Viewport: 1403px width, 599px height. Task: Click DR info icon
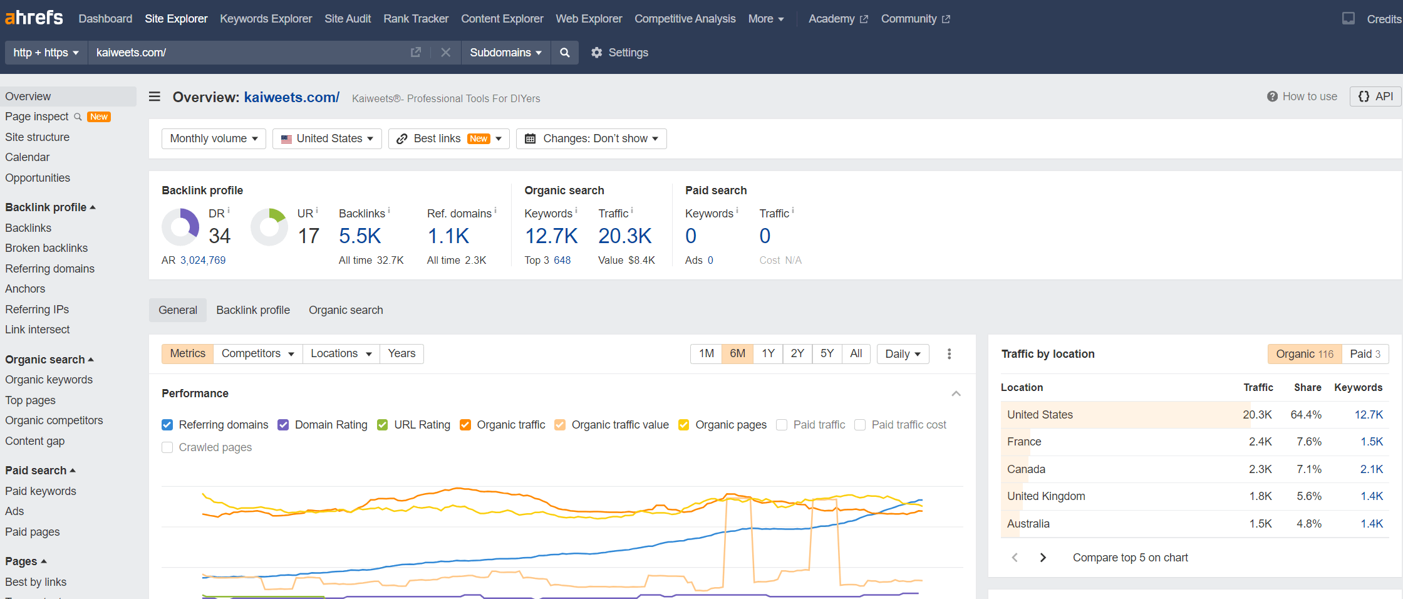point(229,210)
